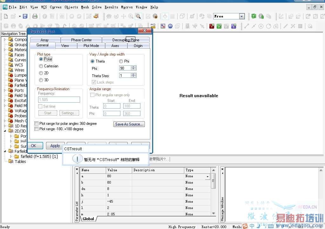Image resolution: width=325 pixels, height=229 pixels.
Task: Open the Solve menu
Action: click(x=97, y=7)
